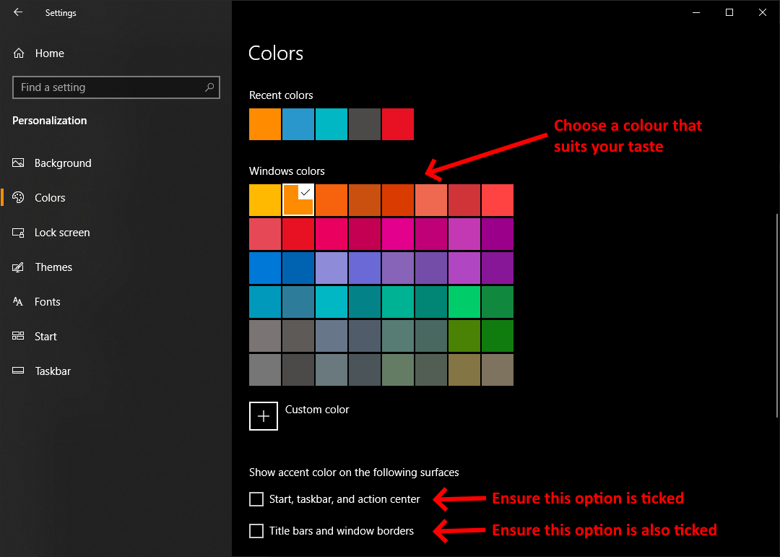Click the Windows colors label

pyautogui.click(x=287, y=170)
